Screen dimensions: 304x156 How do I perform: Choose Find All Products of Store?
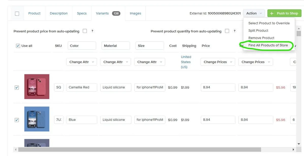pos(268,45)
